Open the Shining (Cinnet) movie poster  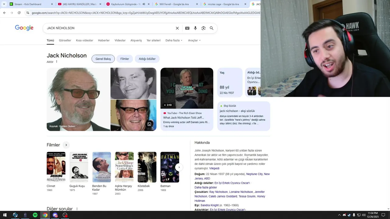coord(56,167)
